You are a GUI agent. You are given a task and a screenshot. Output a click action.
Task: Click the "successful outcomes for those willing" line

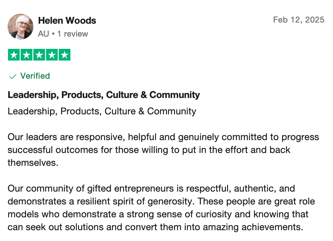click(x=149, y=150)
